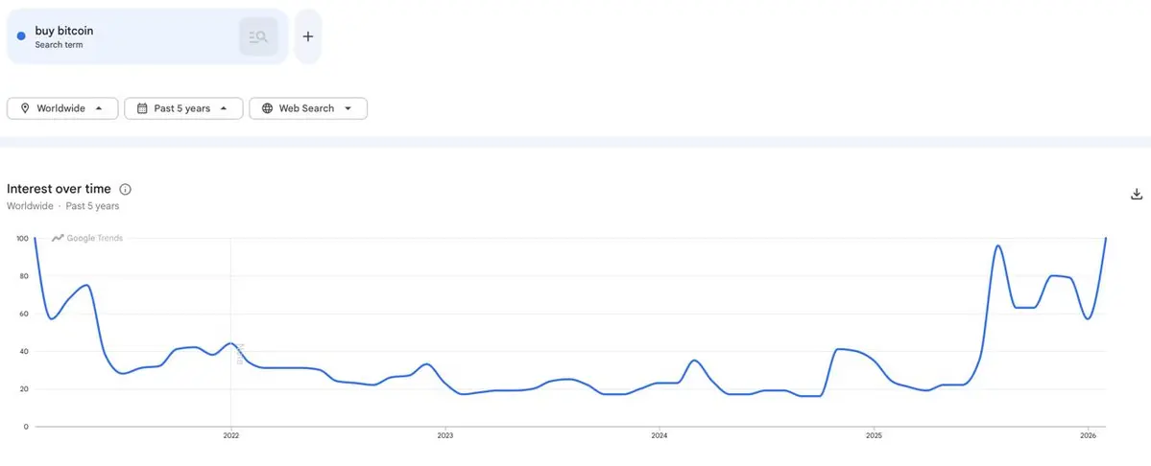Click the search term explore icon
The width and height of the screenshot is (1151, 466).
[x=258, y=37]
